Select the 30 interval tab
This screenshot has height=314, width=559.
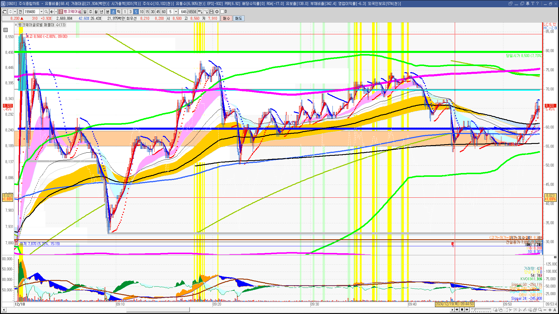coord(153,12)
